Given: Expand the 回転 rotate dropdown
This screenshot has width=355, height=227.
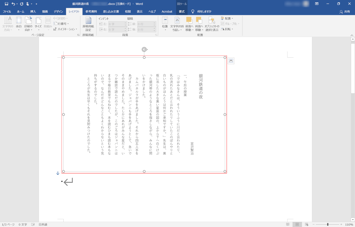Looking at the screenshot, I should [x=227, y=29].
